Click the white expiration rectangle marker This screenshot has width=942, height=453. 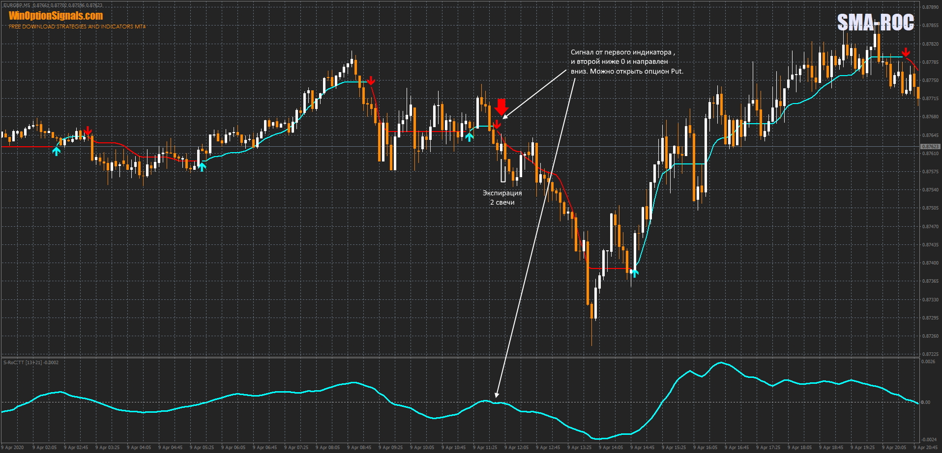coord(503,172)
